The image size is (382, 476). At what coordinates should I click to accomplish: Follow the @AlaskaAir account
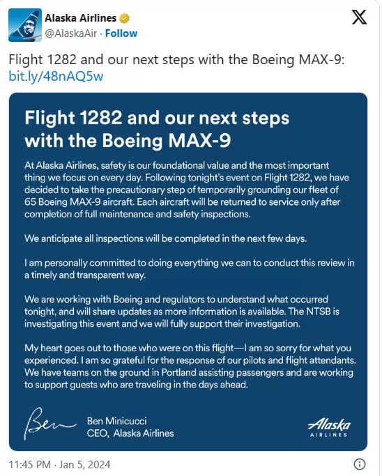pyautogui.click(x=121, y=33)
